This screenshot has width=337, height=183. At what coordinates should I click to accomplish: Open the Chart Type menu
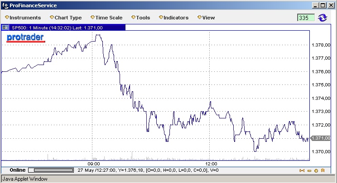point(66,18)
